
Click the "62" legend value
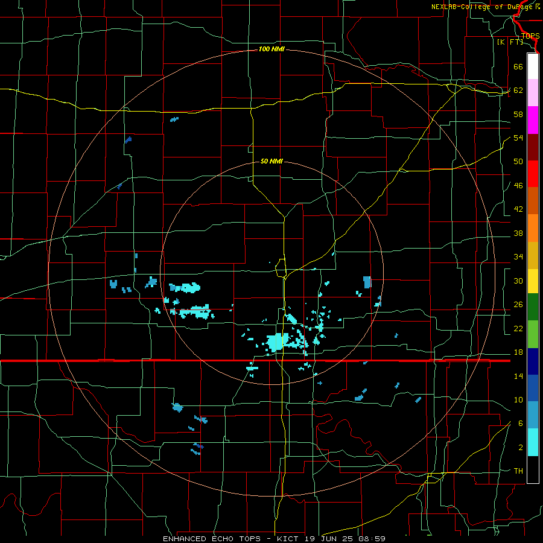(x=518, y=91)
